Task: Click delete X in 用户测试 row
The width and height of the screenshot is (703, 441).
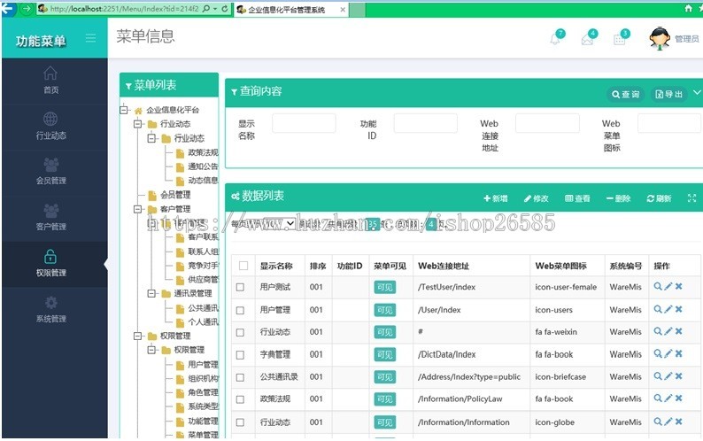Action: point(679,286)
